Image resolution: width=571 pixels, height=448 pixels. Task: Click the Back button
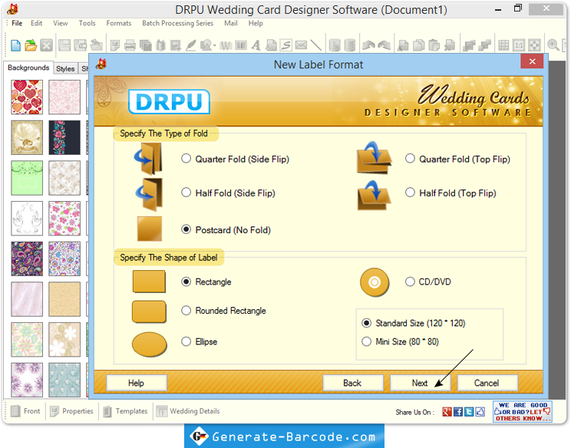click(352, 383)
